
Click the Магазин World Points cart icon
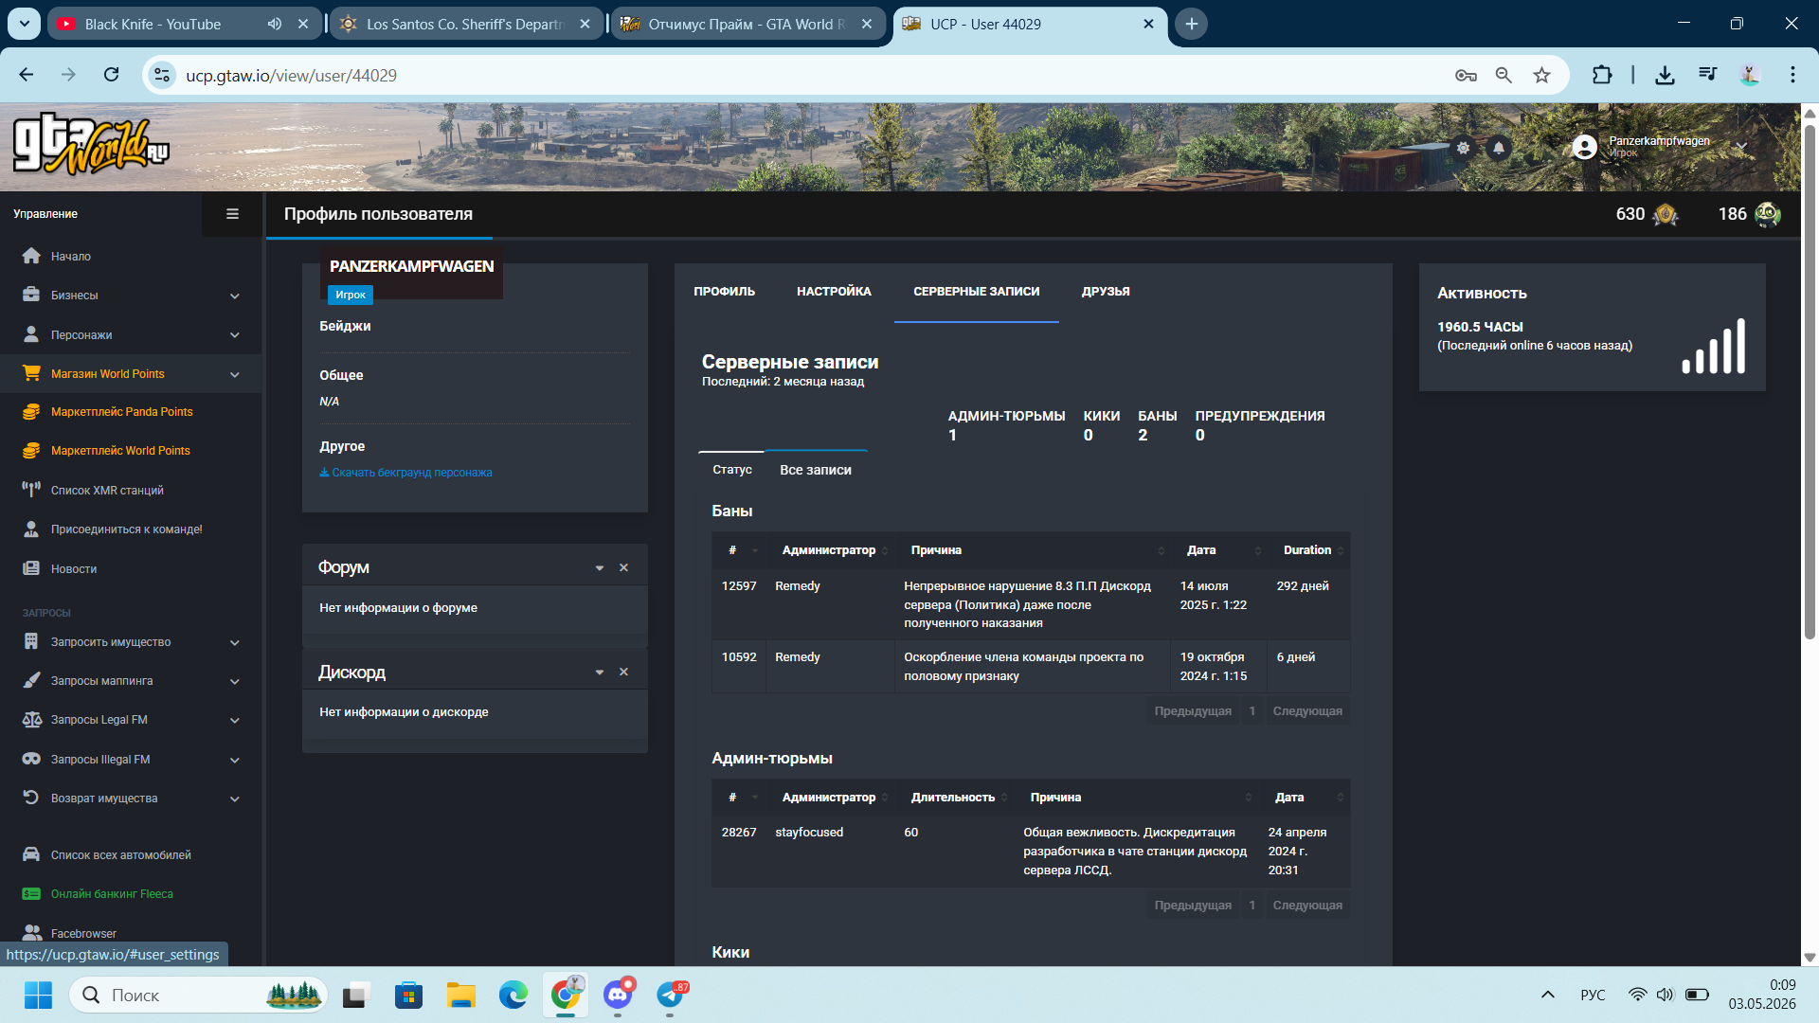pyautogui.click(x=31, y=373)
